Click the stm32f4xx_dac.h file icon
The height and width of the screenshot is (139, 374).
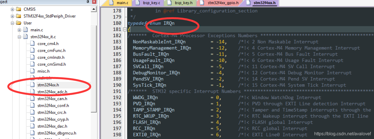(x=32, y=126)
